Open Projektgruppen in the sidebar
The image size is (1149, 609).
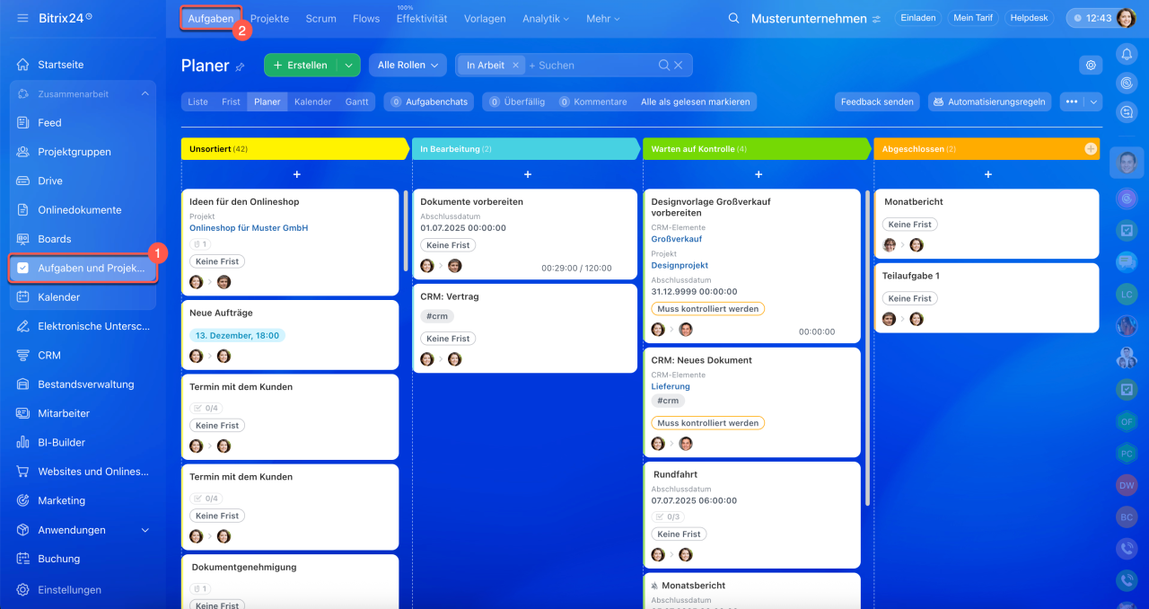point(83,152)
